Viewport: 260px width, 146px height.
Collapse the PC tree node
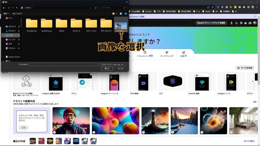[3, 61]
